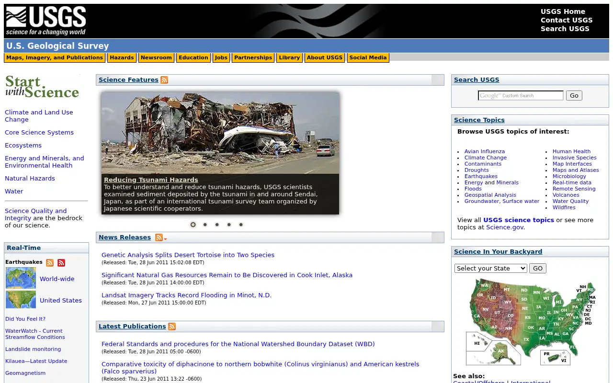Open the Kilauea Latest Update link
The image size is (613, 383).
coord(36,361)
